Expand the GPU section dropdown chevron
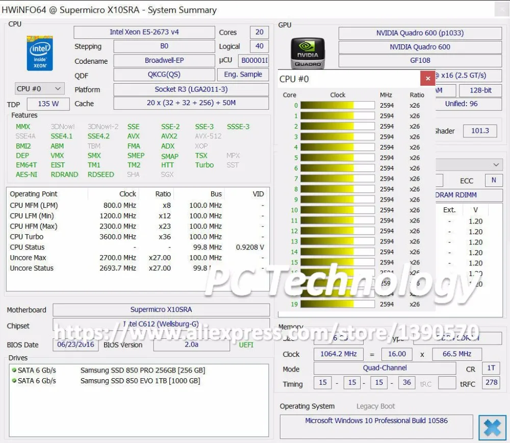The image size is (510, 443). click(x=496, y=165)
